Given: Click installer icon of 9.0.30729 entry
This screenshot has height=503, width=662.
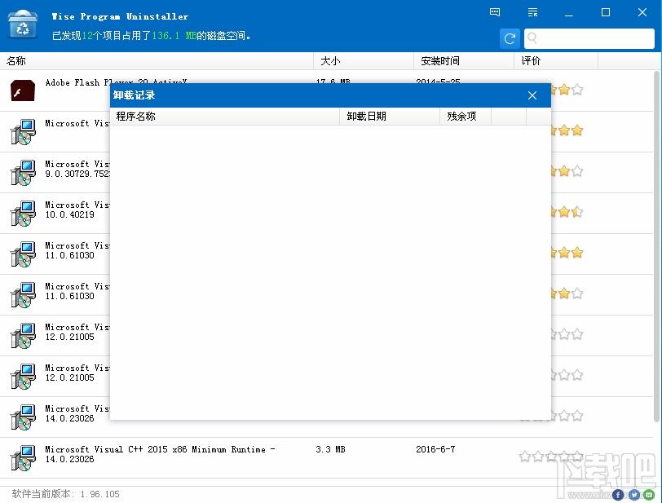Looking at the screenshot, I should 23,172.
